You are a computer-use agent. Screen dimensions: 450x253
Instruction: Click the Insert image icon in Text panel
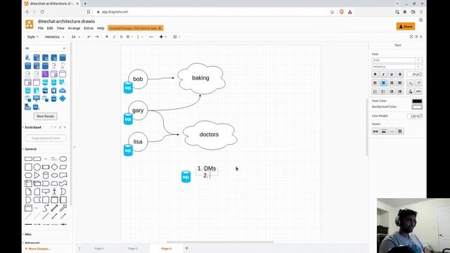tap(384, 131)
